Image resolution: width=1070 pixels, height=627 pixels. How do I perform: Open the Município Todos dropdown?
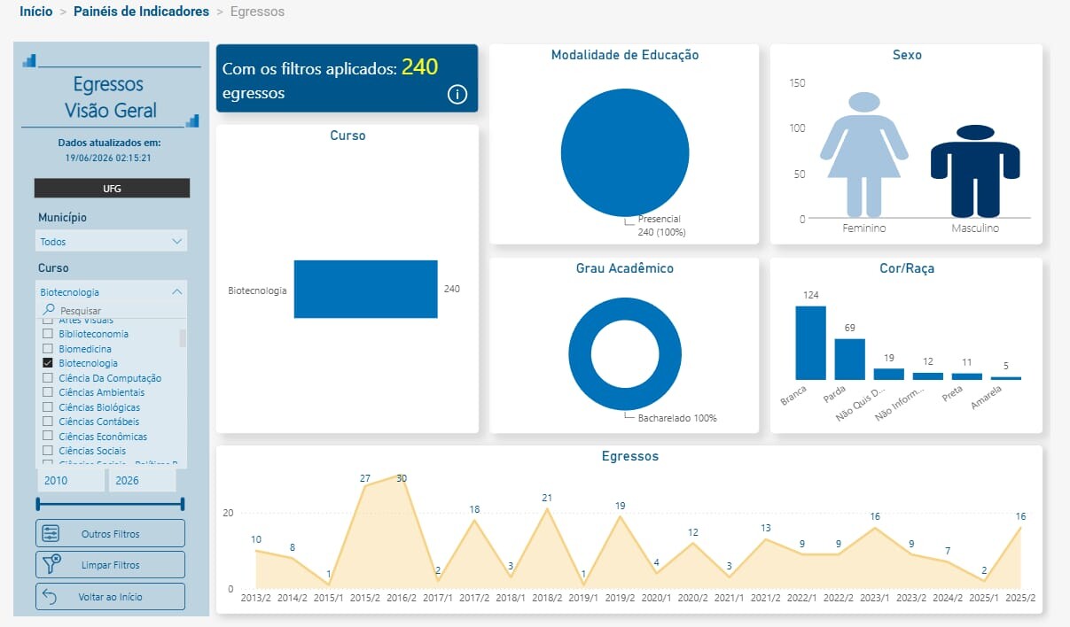112,241
